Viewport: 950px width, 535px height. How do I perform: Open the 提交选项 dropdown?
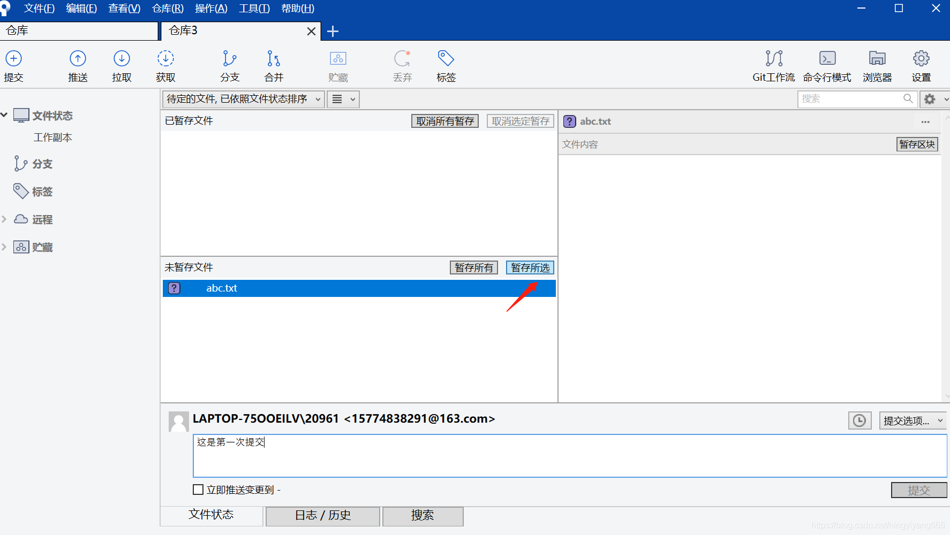(913, 421)
